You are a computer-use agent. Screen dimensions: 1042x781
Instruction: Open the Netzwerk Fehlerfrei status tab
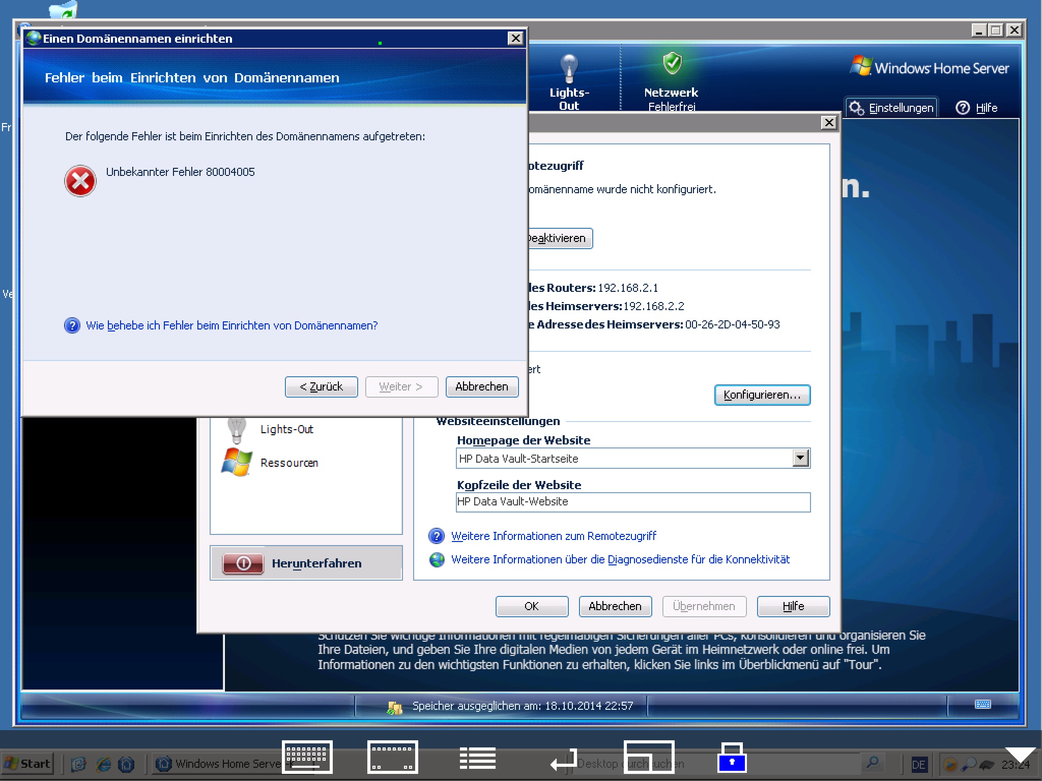(x=671, y=81)
